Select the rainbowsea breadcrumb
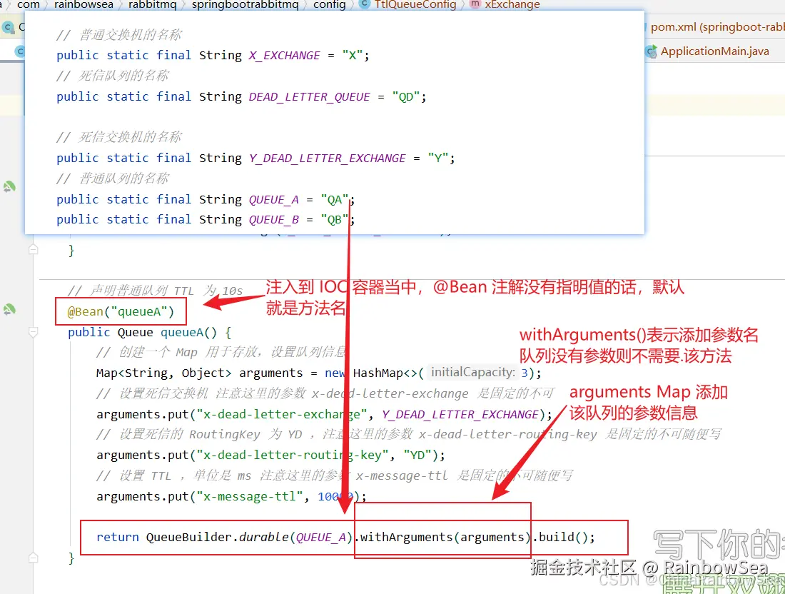 point(83,4)
